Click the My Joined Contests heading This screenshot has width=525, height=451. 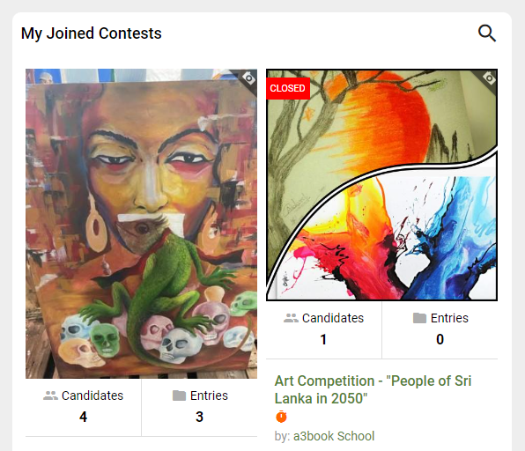pos(91,33)
